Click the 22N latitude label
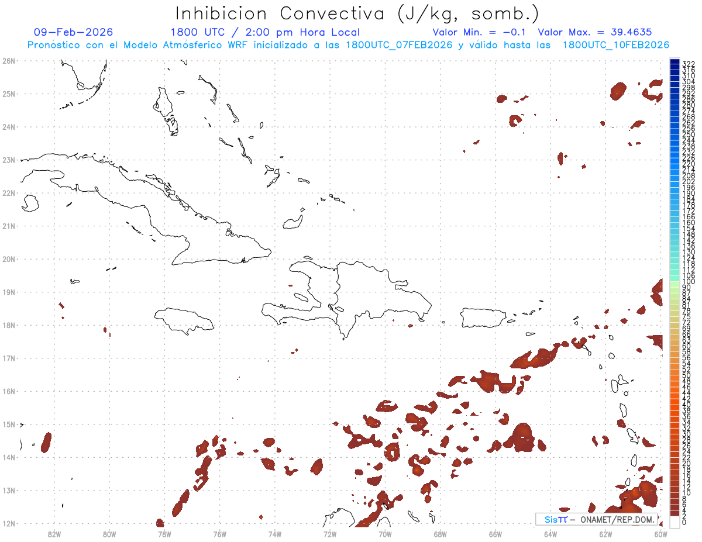 tap(9, 193)
